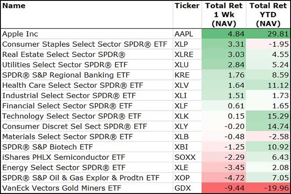Click the XLY ticker cell
This screenshot has height=194, width=291.
(182, 126)
